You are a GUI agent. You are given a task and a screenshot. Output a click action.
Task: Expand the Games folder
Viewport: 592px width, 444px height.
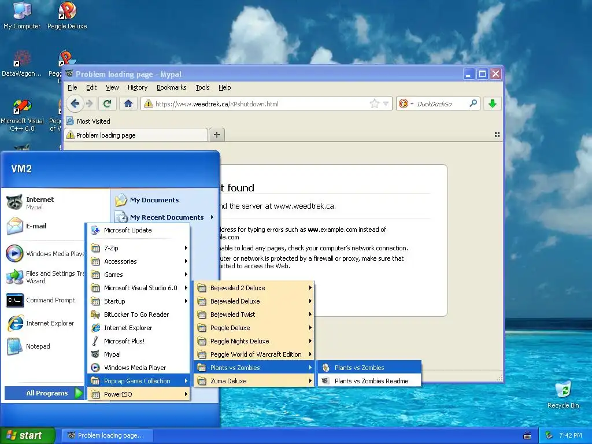pos(139,275)
